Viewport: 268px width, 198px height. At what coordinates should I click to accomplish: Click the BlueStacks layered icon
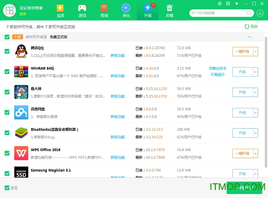(21, 133)
